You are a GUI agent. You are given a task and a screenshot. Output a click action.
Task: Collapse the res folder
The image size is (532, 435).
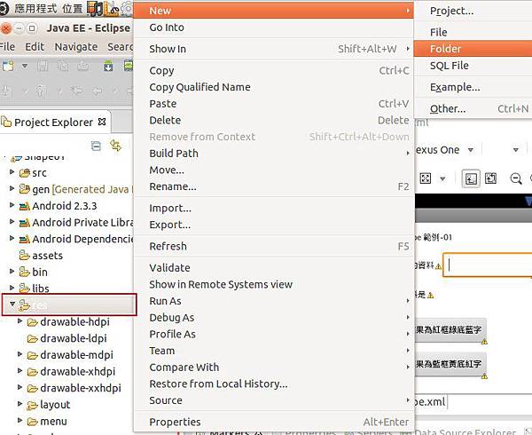(x=12, y=304)
